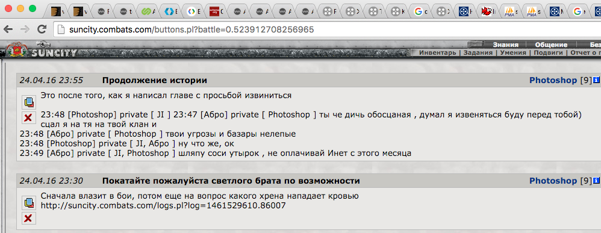The height and width of the screenshot is (233, 601).
Task: Open the Общение menu
Action: tap(551, 45)
